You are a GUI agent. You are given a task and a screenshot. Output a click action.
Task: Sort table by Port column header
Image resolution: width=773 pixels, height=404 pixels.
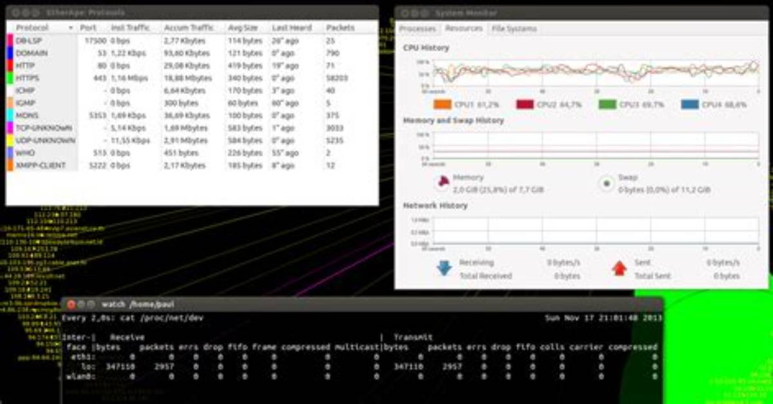coord(88,28)
